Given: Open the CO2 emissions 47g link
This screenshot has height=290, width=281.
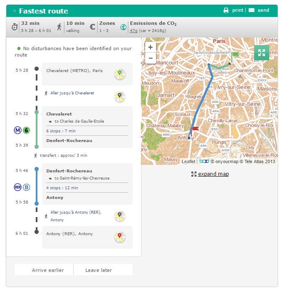Looking at the screenshot, I should [x=133, y=30].
